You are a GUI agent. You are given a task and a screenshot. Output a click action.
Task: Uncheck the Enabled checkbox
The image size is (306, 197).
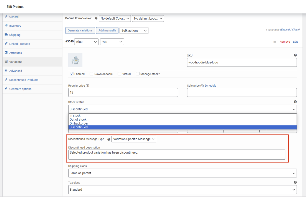point(72,74)
